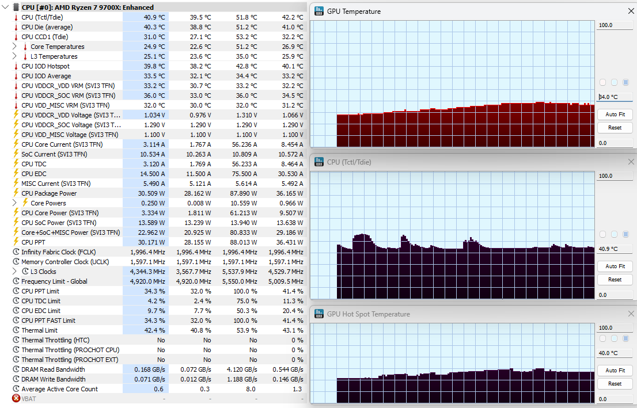Screen dimensions: 637x408
Task: Select the Memory Controller Clock (UCLK) row label
Action: pyautogui.click(x=65, y=261)
